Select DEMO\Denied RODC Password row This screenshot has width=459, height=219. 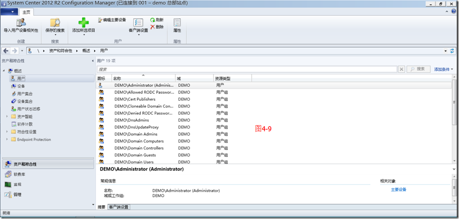tap(274, 113)
